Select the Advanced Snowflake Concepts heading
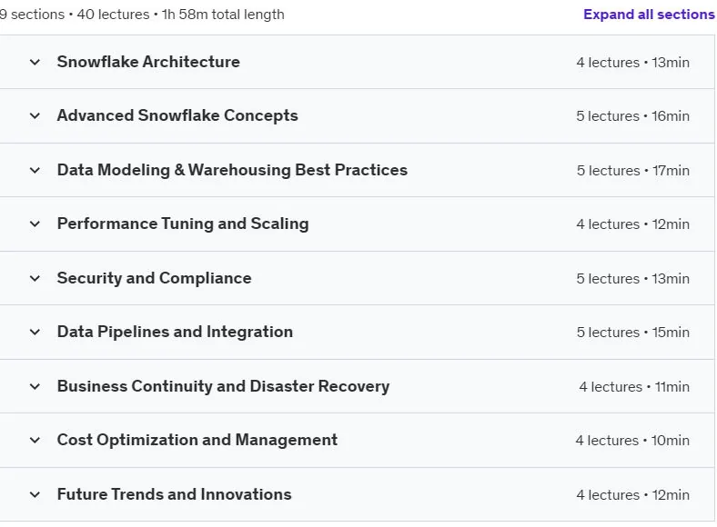 click(177, 115)
